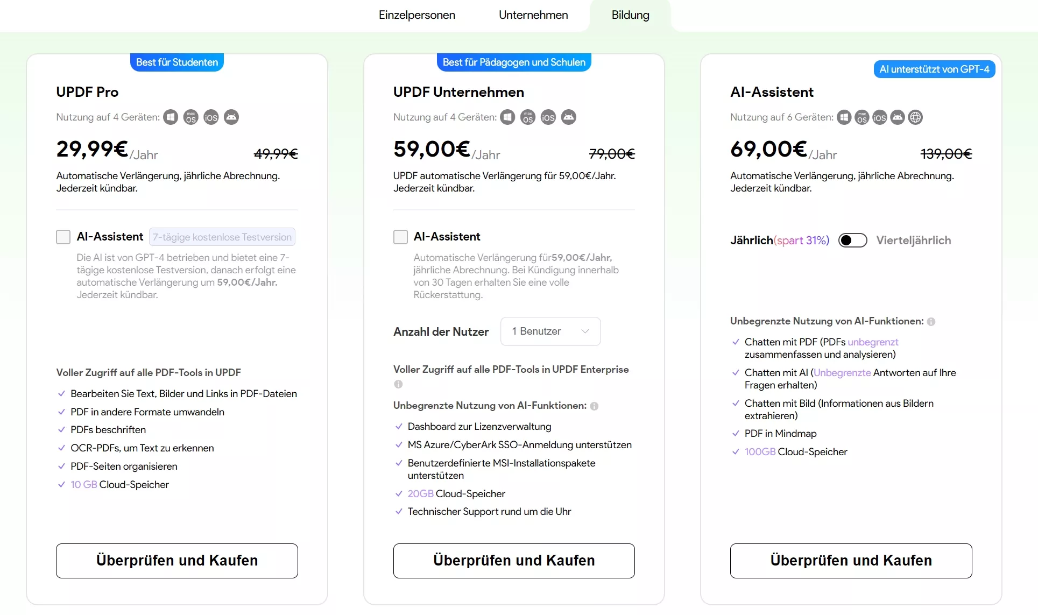
Task: Click the Windows icon in UPDF Pro card
Action: pos(171,117)
